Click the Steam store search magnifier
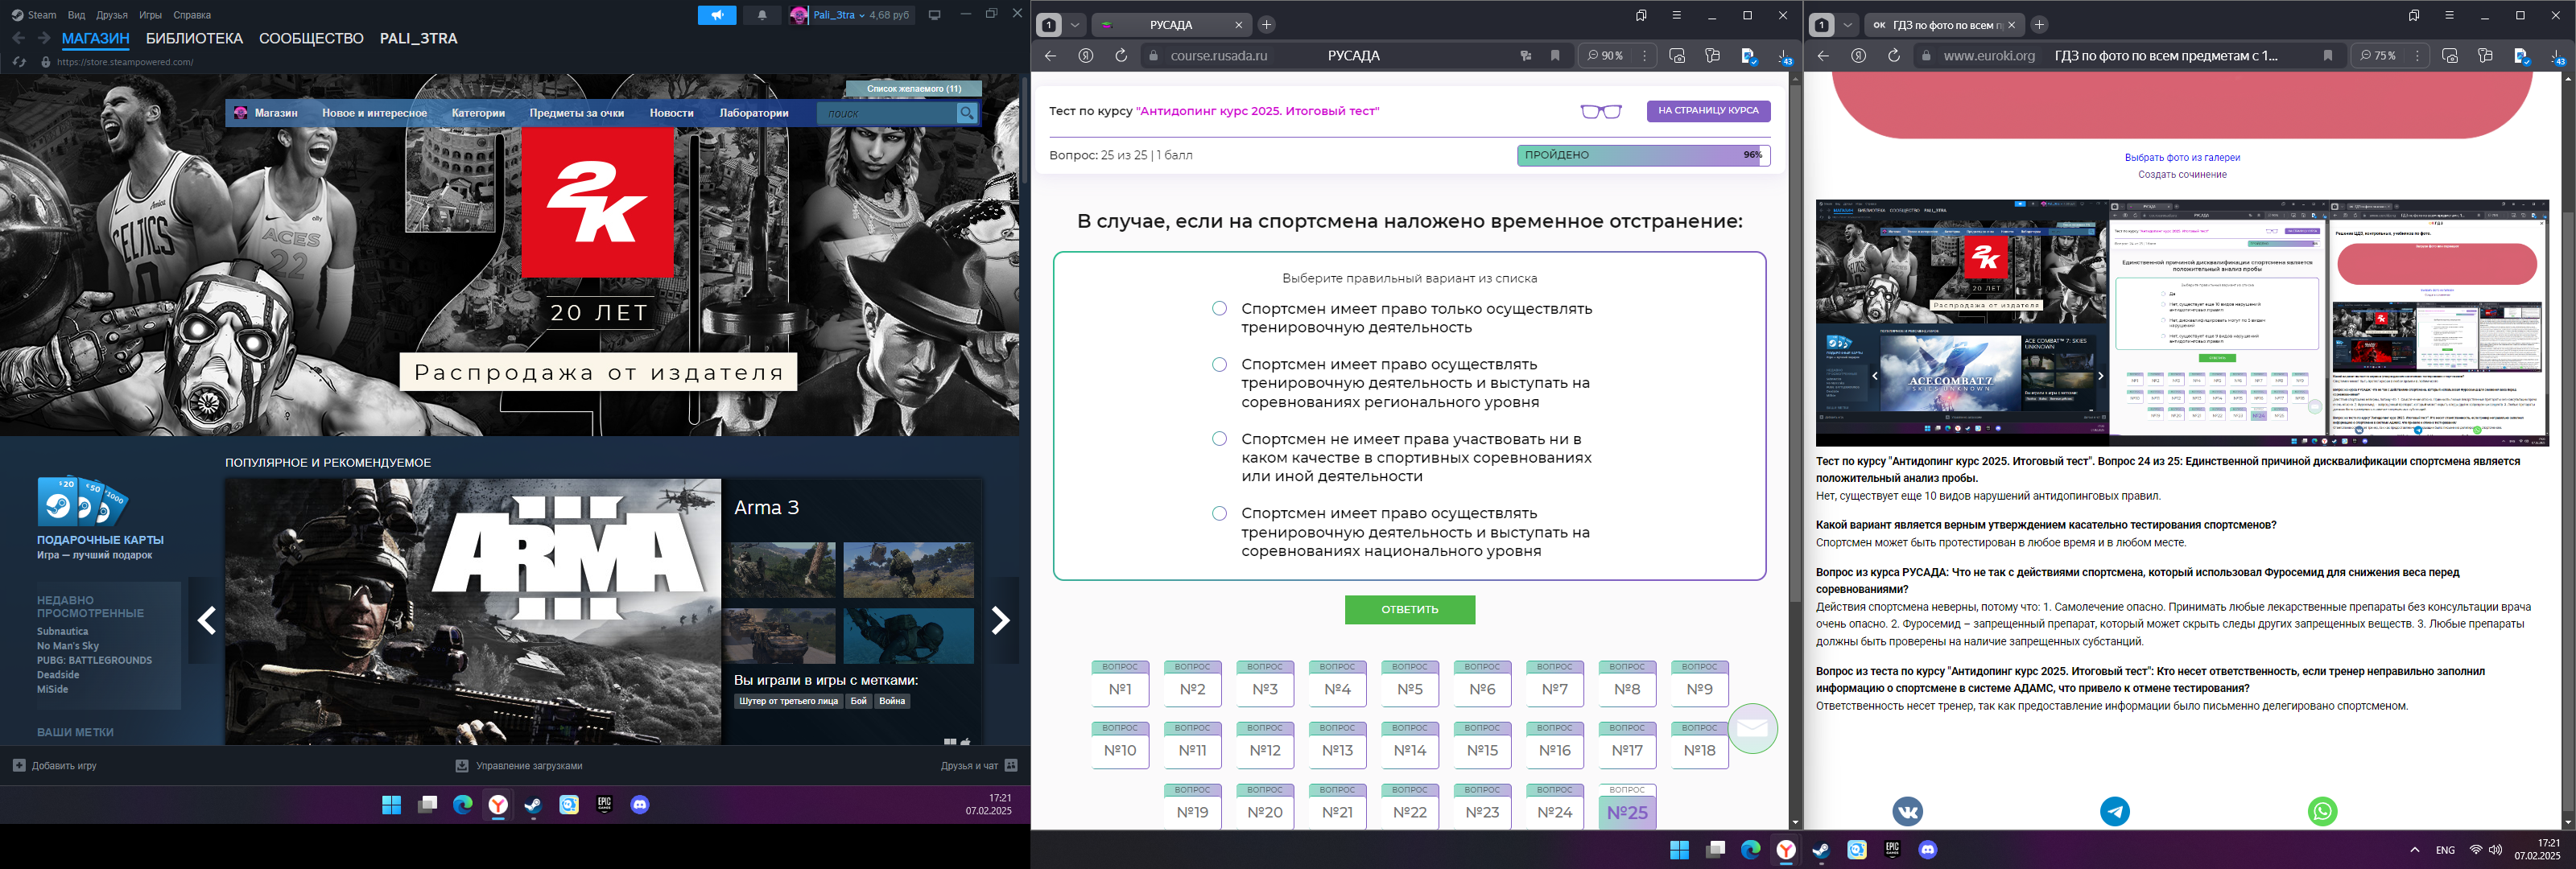Image resolution: width=2576 pixels, height=869 pixels. (966, 114)
